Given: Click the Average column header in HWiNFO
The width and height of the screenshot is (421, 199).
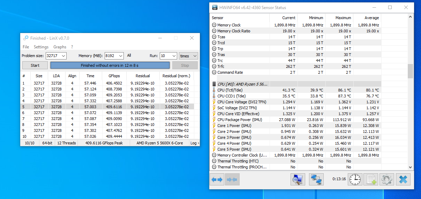Looking at the screenshot, I should (x=367, y=18).
